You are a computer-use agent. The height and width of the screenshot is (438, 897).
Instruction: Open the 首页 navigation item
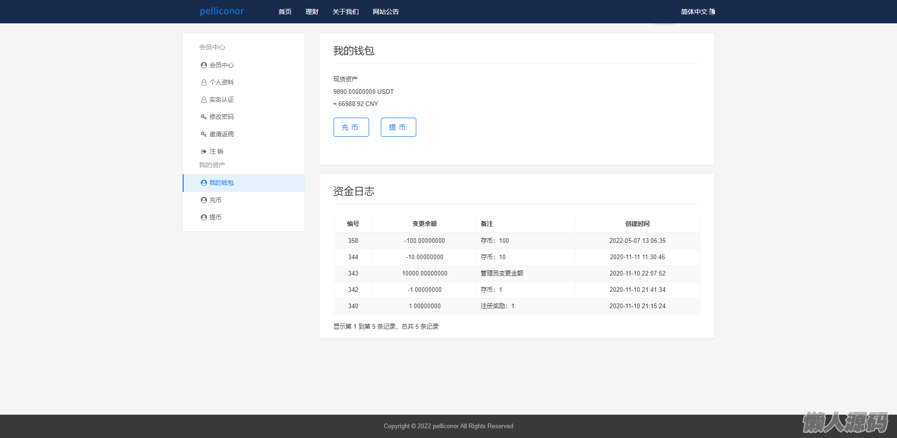coord(285,12)
